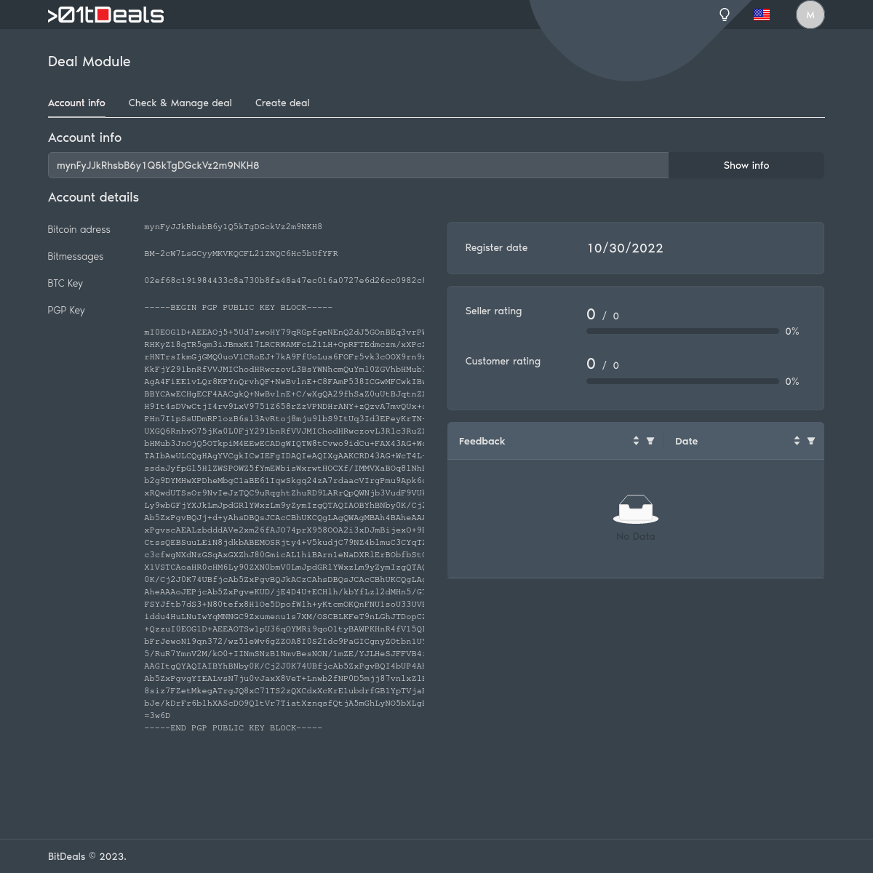Image resolution: width=873 pixels, height=873 pixels.
Task: Open the user avatar "M" menu
Action: [810, 15]
